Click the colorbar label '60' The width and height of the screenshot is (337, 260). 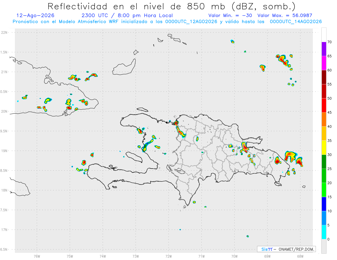pos(329,70)
